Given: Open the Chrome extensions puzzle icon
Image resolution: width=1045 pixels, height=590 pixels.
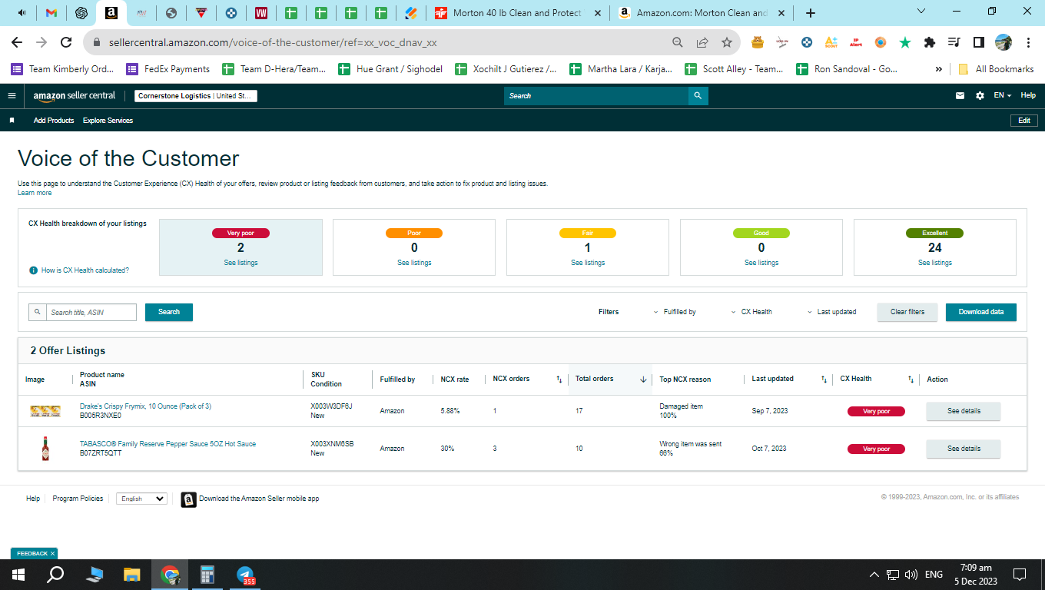Looking at the screenshot, I should (x=930, y=42).
